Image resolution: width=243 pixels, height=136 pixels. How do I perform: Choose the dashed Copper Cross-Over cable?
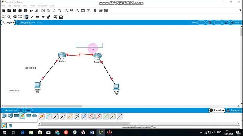(63, 116)
